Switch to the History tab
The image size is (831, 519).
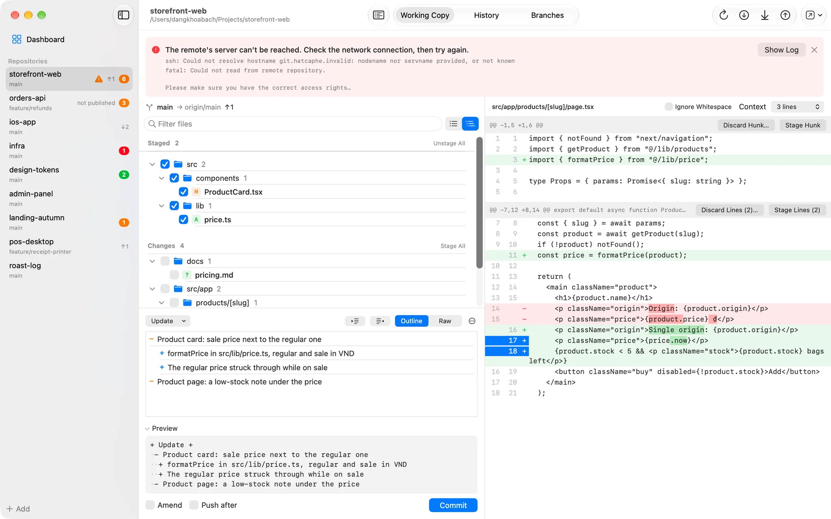coord(486,15)
